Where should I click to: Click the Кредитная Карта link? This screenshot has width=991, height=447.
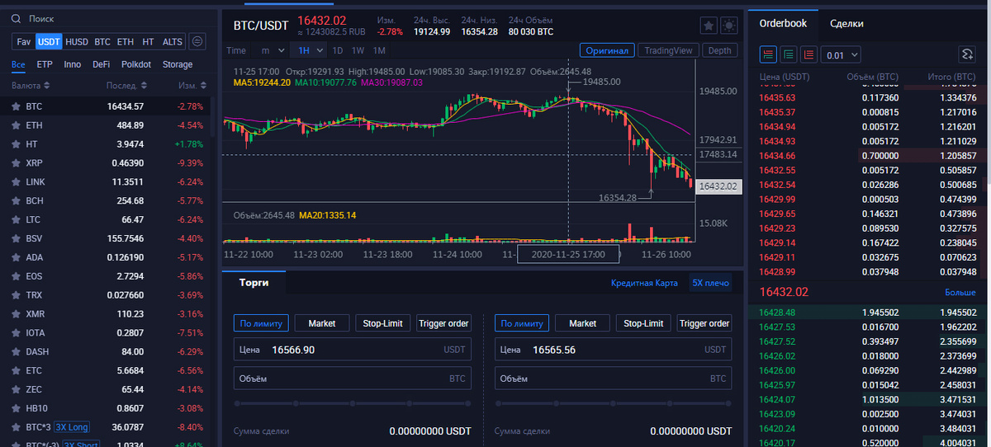tap(644, 283)
